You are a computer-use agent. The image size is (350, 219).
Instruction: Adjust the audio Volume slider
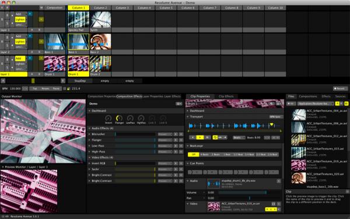pyautogui.click(x=242, y=192)
